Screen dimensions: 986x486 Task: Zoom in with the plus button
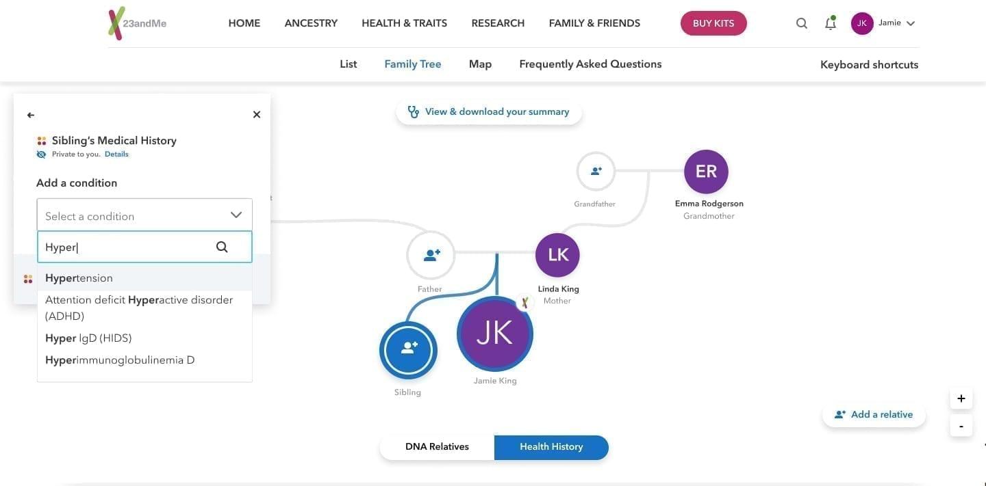coord(961,399)
